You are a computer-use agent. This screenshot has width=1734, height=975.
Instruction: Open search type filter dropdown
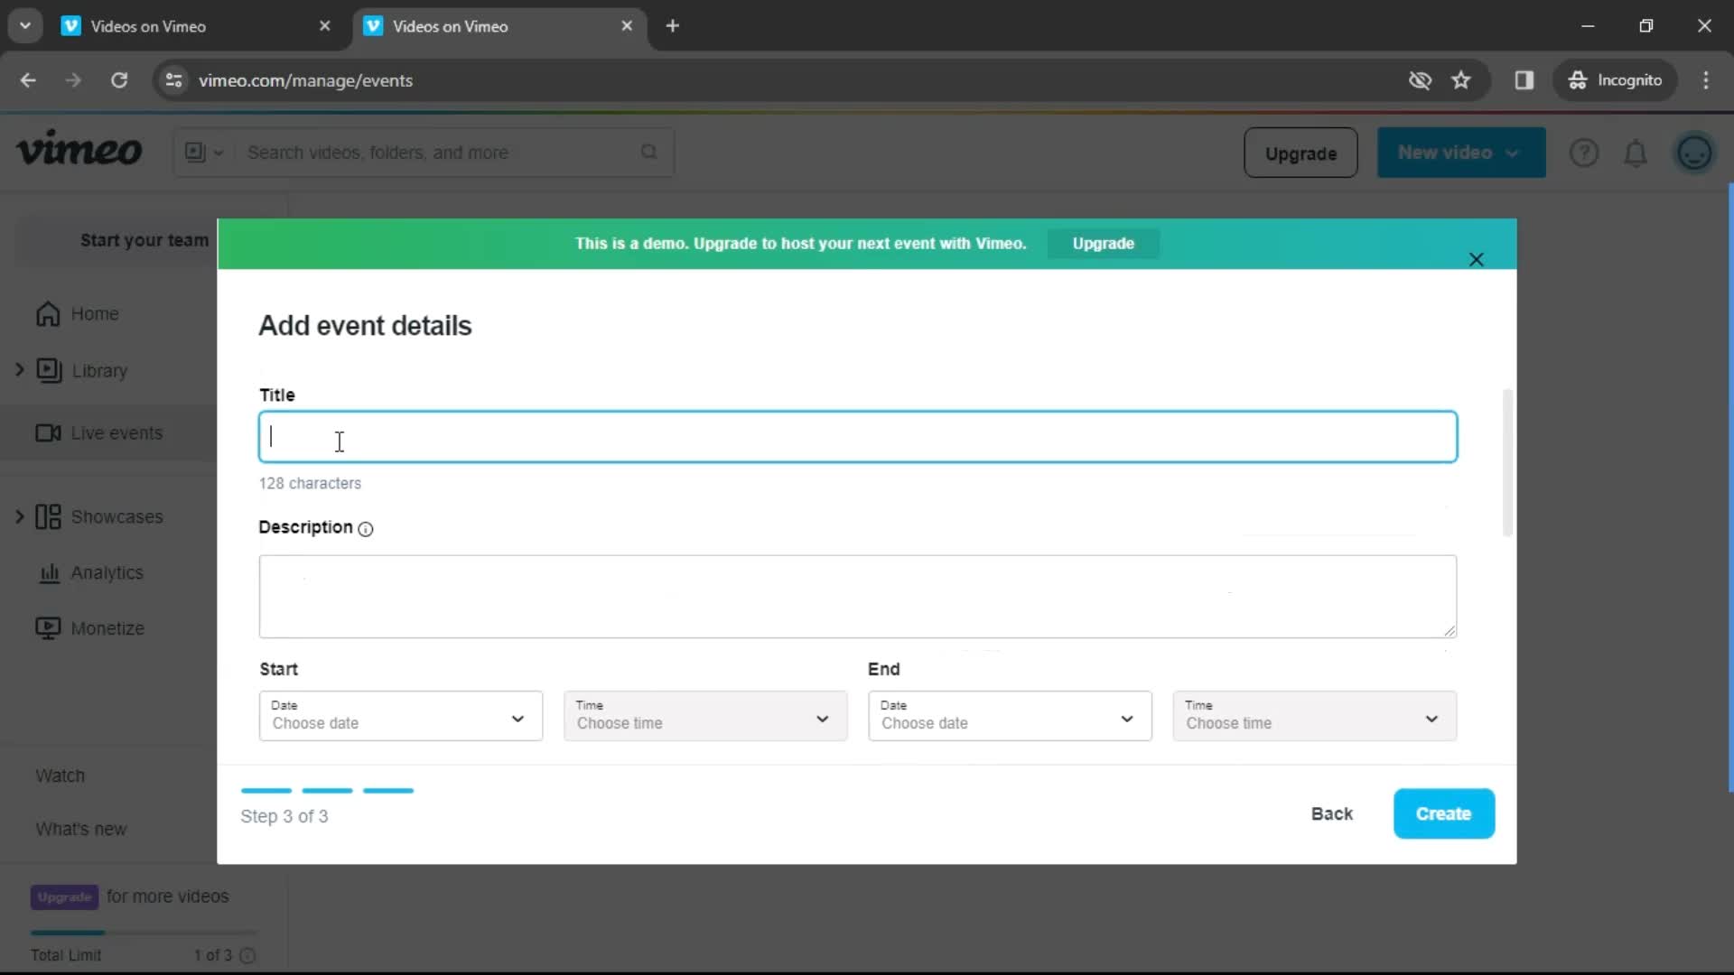pyautogui.click(x=204, y=152)
